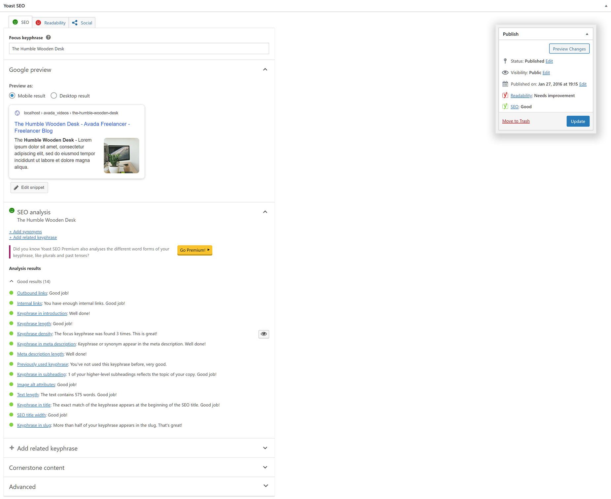Click the Update button
This screenshot has height=499, width=611.
coord(578,121)
